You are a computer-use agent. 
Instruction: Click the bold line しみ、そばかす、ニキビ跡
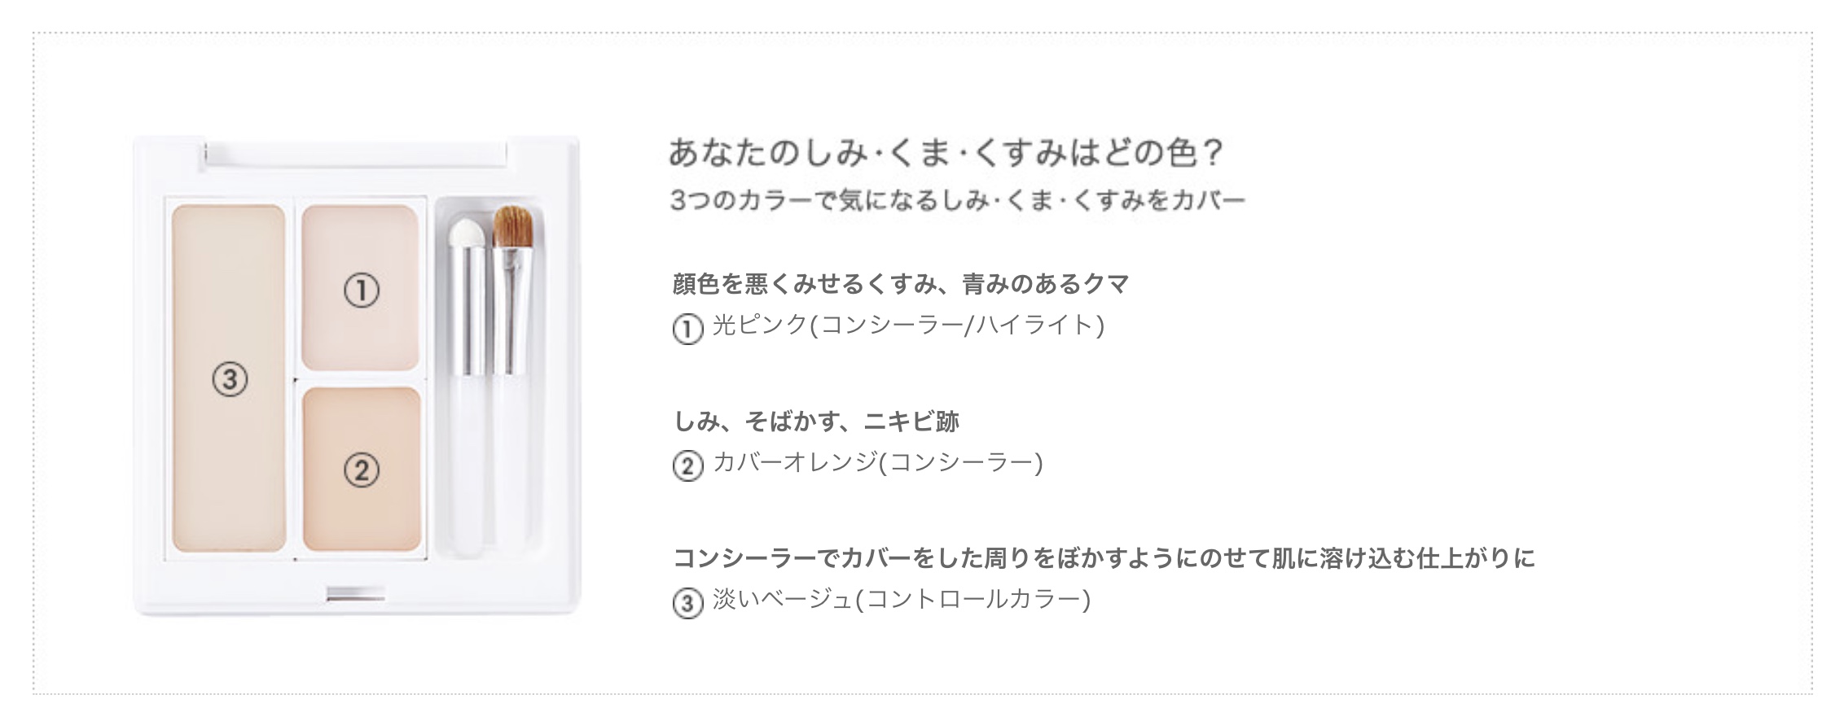point(816,422)
